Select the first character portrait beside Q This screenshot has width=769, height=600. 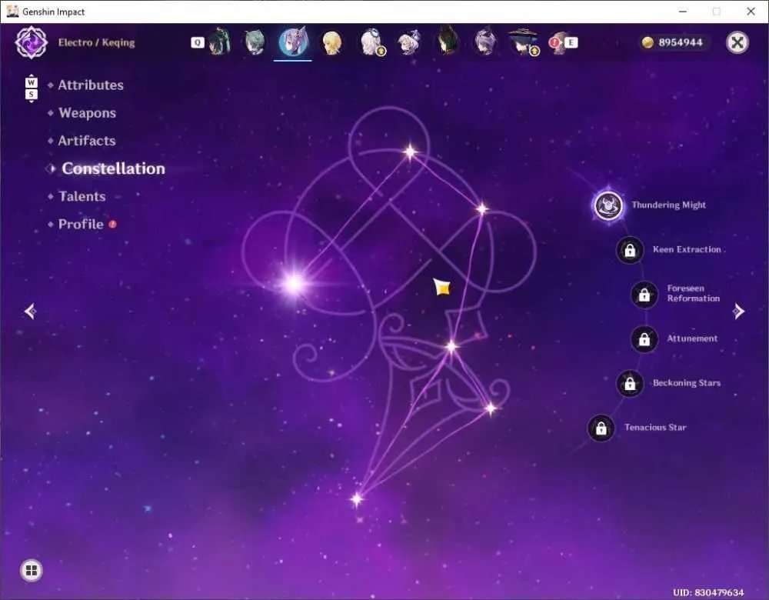click(218, 42)
